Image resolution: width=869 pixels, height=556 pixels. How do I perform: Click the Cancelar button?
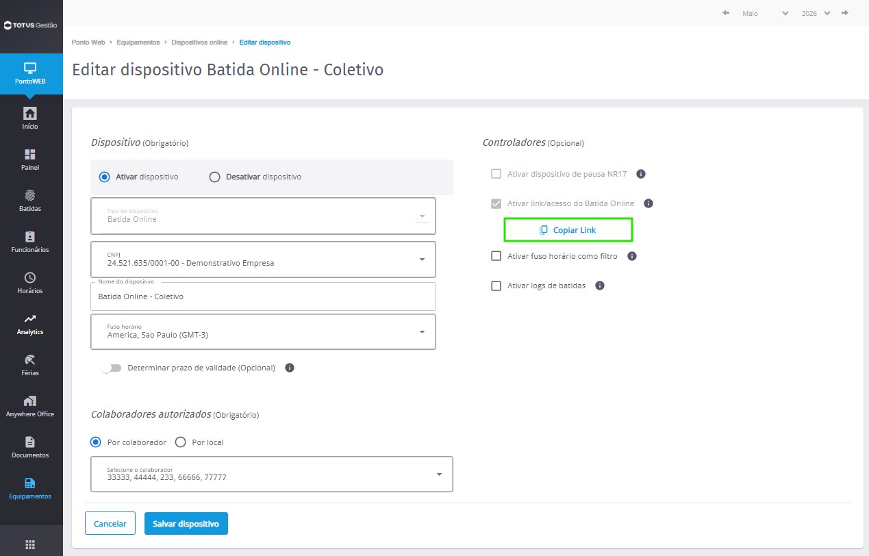110,523
